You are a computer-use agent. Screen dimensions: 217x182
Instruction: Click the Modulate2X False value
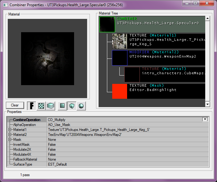point(52,149)
